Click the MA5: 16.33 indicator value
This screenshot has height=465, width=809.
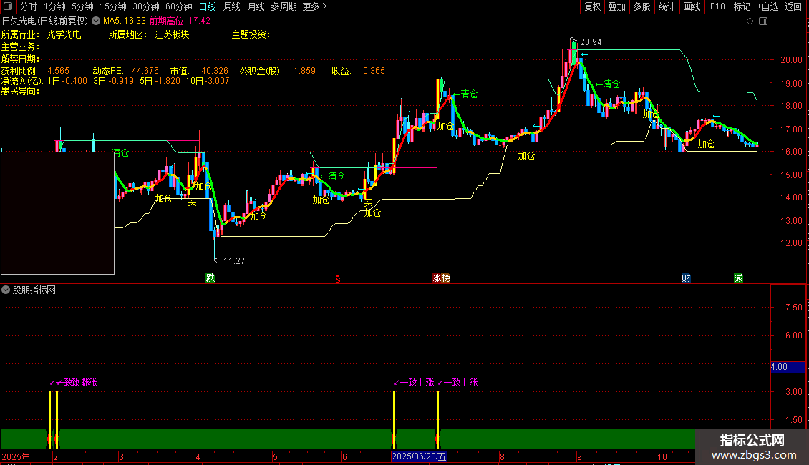pyautogui.click(x=125, y=21)
